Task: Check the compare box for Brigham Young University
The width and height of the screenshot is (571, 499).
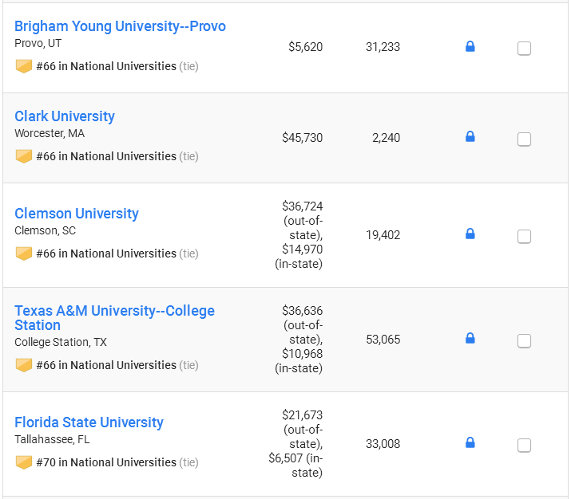Action: (x=524, y=48)
